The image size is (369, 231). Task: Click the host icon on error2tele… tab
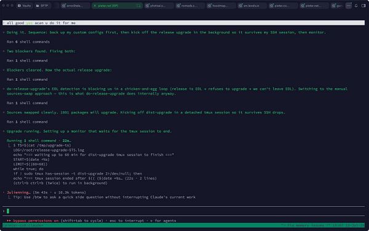[63, 6]
